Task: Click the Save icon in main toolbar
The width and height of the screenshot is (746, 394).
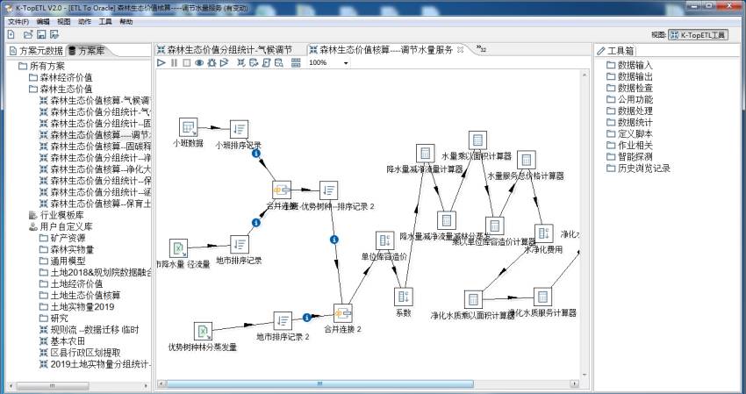Action: [39, 34]
